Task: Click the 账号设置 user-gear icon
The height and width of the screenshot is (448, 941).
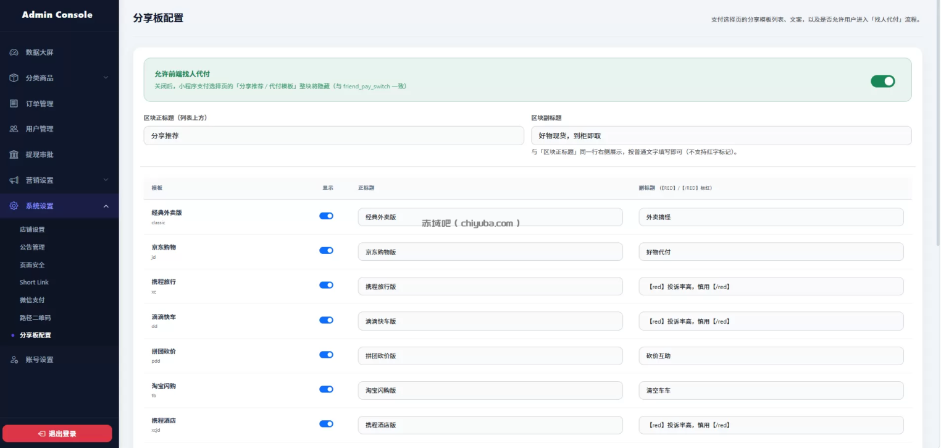Action: point(14,360)
